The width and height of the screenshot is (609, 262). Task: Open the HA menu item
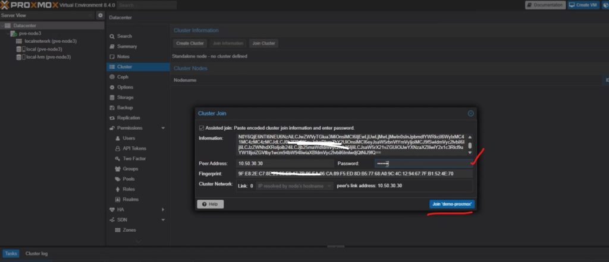click(x=120, y=209)
